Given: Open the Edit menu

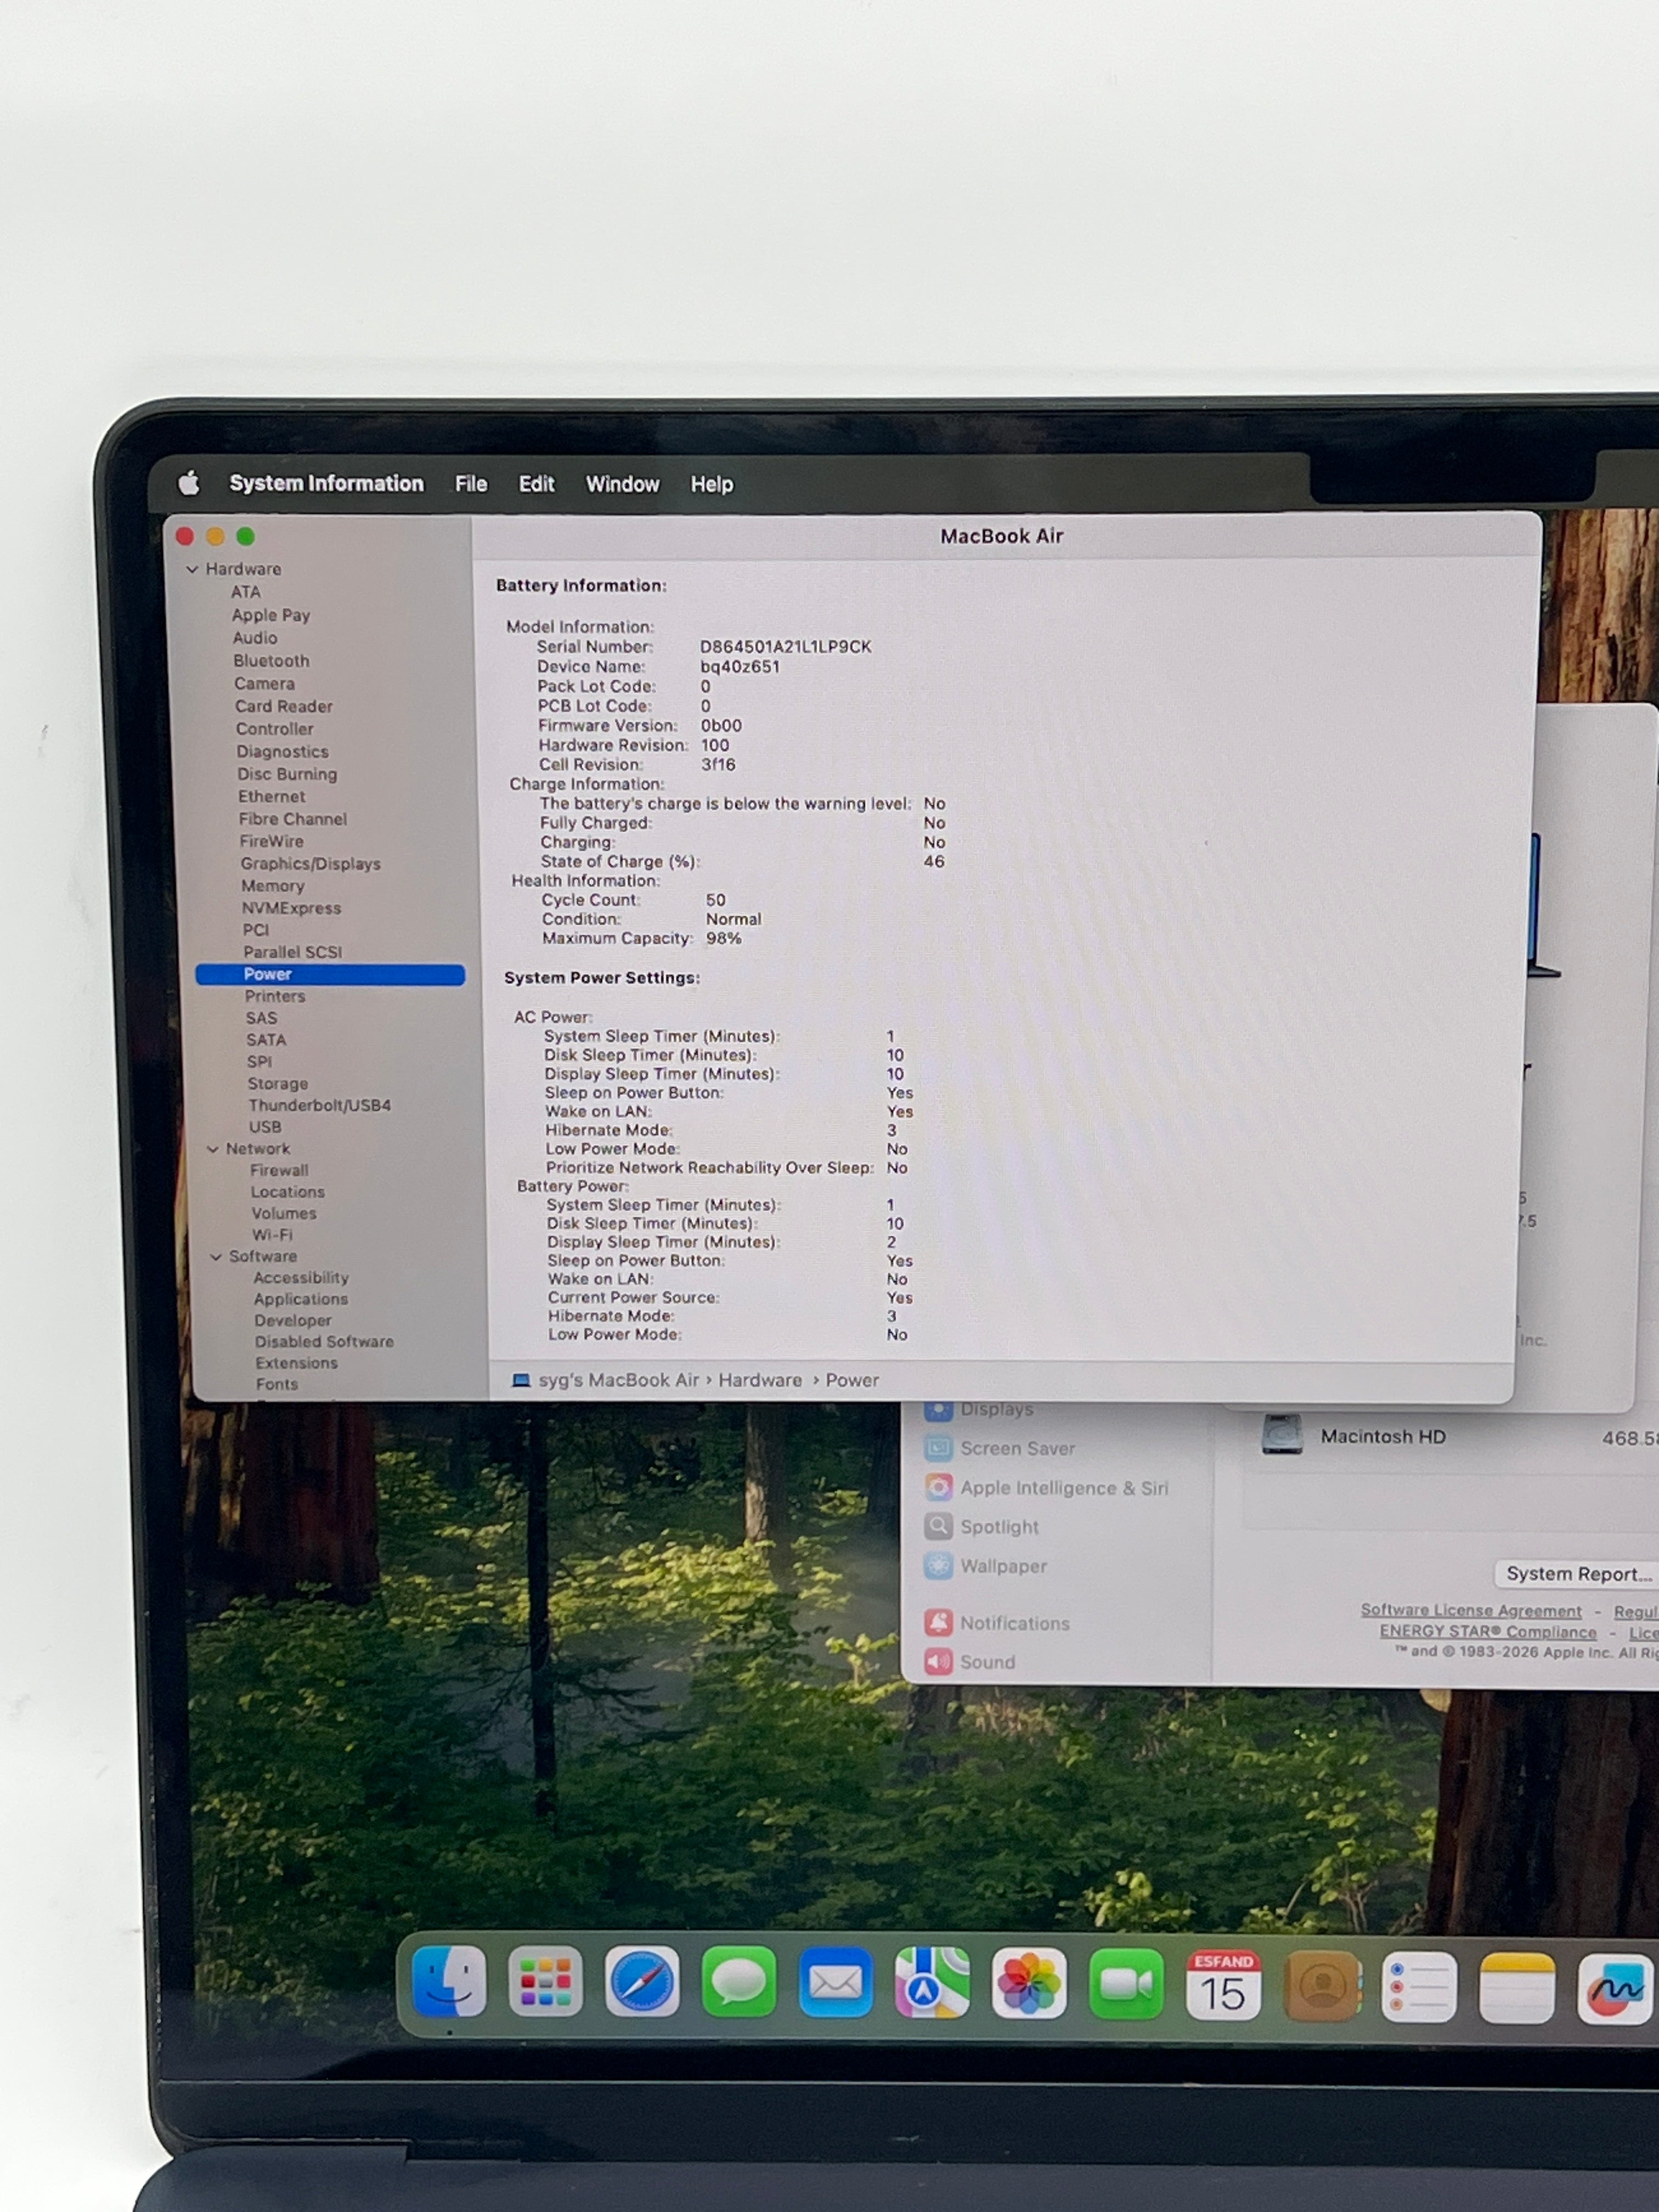Looking at the screenshot, I should [x=536, y=484].
